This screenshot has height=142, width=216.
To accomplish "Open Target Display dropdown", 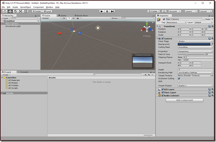I will pos(195,86).
